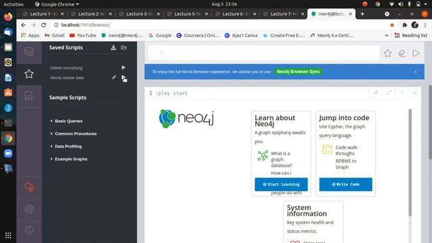Screen dimensions: 432x243
Task: Click the favorite star icon in editor bar
Action: pos(387,53)
